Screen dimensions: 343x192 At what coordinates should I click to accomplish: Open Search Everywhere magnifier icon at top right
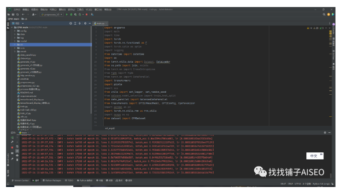click(324, 15)
